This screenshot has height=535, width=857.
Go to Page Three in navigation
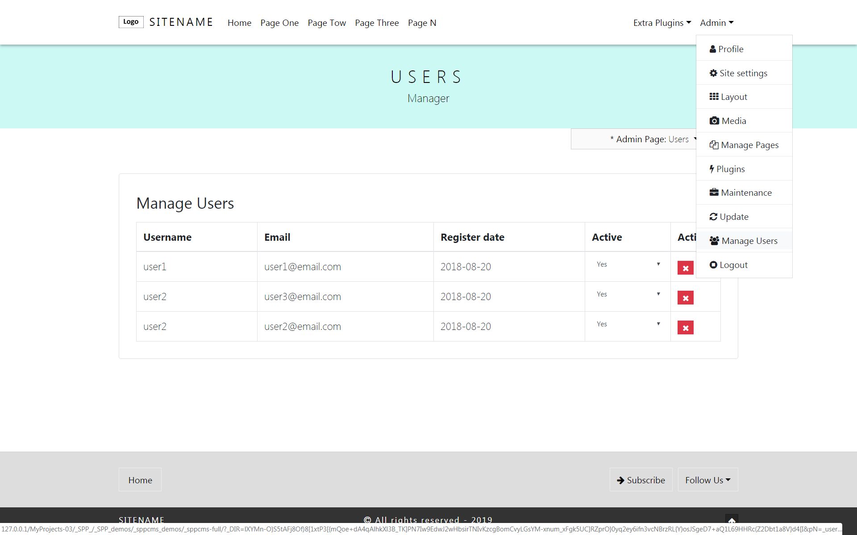[x=377, y=23]
